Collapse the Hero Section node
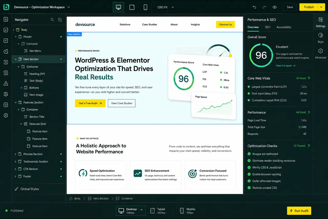 tap(15, 59)
